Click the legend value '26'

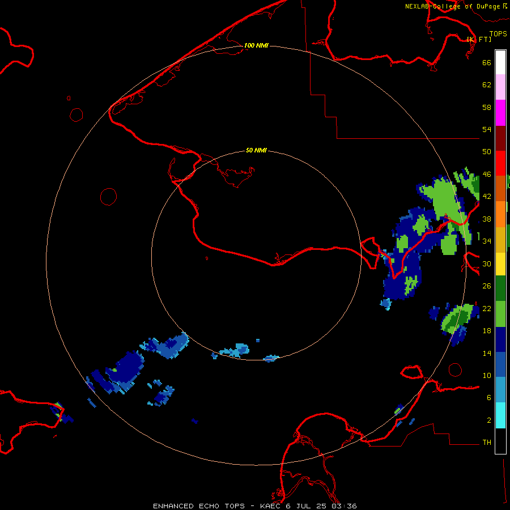[487, 286]
